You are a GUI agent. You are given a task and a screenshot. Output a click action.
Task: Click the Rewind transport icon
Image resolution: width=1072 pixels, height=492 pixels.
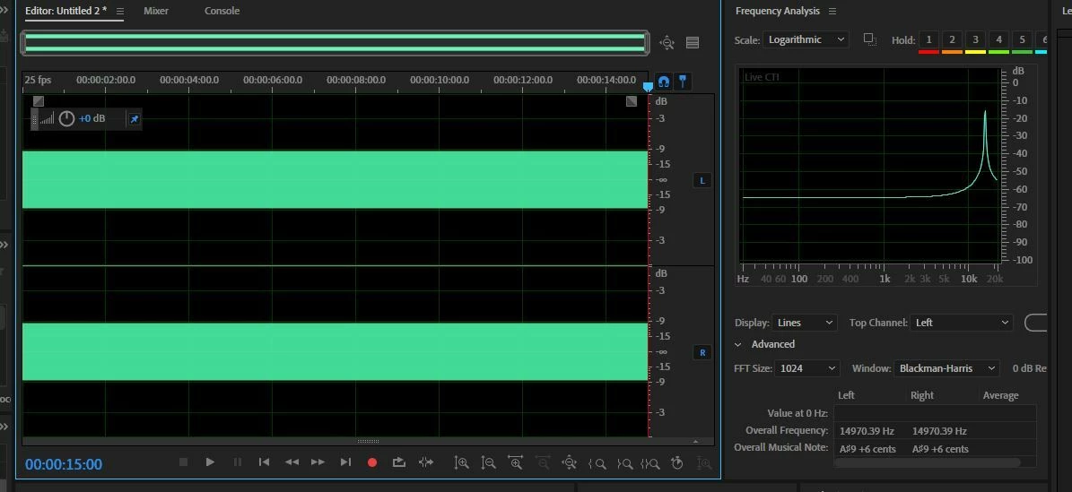tap(292, 462)
